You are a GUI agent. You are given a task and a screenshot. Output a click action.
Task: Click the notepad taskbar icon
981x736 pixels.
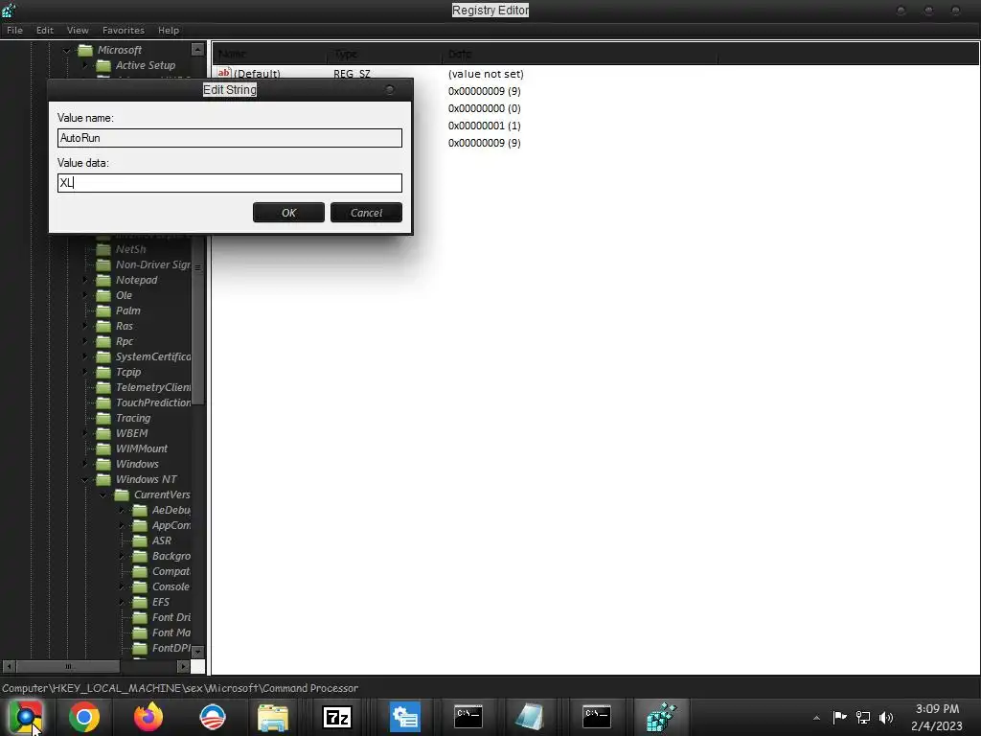point(530,717)
